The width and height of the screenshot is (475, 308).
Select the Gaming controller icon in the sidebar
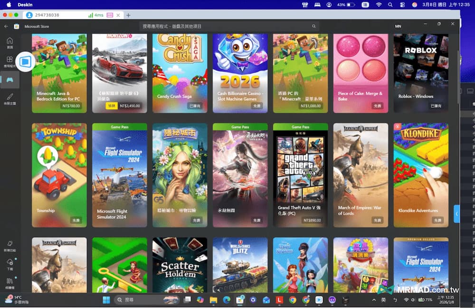click(x=9, y=79)
